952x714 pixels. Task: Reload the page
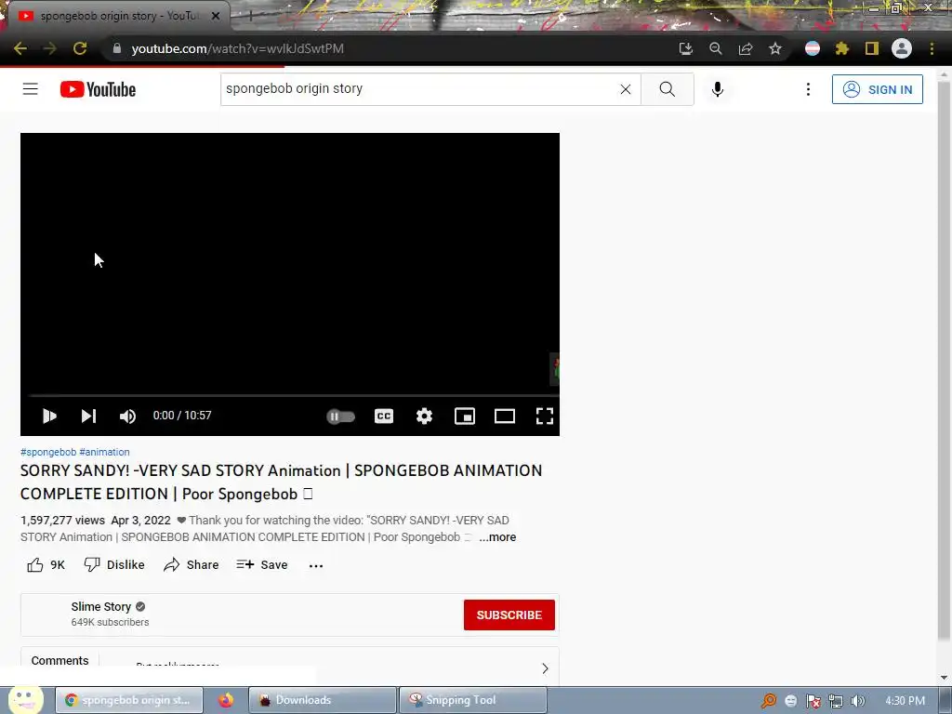click(80, 48)
